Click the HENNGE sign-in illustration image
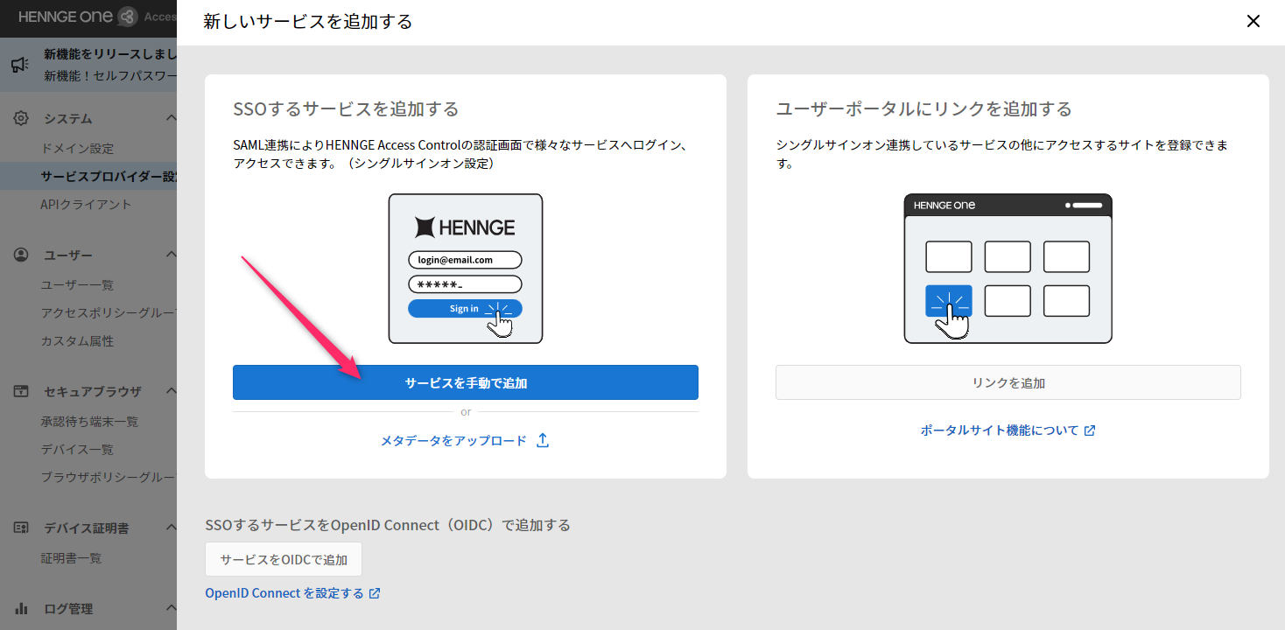The height and width of the screenshot is (630, 1285). 465,268
